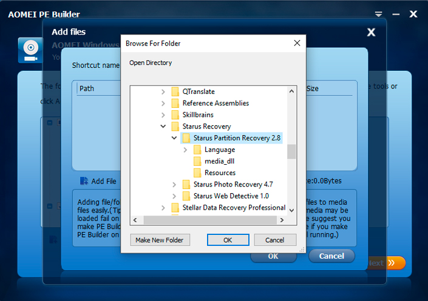Select the Skillbrains folder icon

coord(175,114)
